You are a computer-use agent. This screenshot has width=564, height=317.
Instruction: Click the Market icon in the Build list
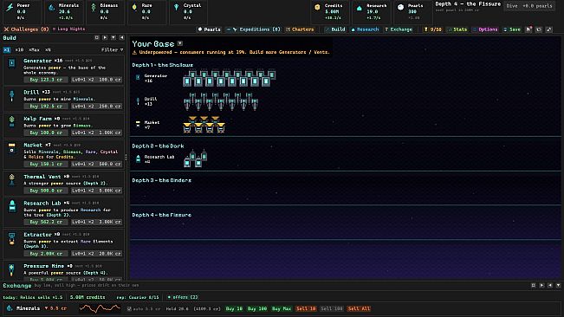pyautogui.click(x=12, y=148)
